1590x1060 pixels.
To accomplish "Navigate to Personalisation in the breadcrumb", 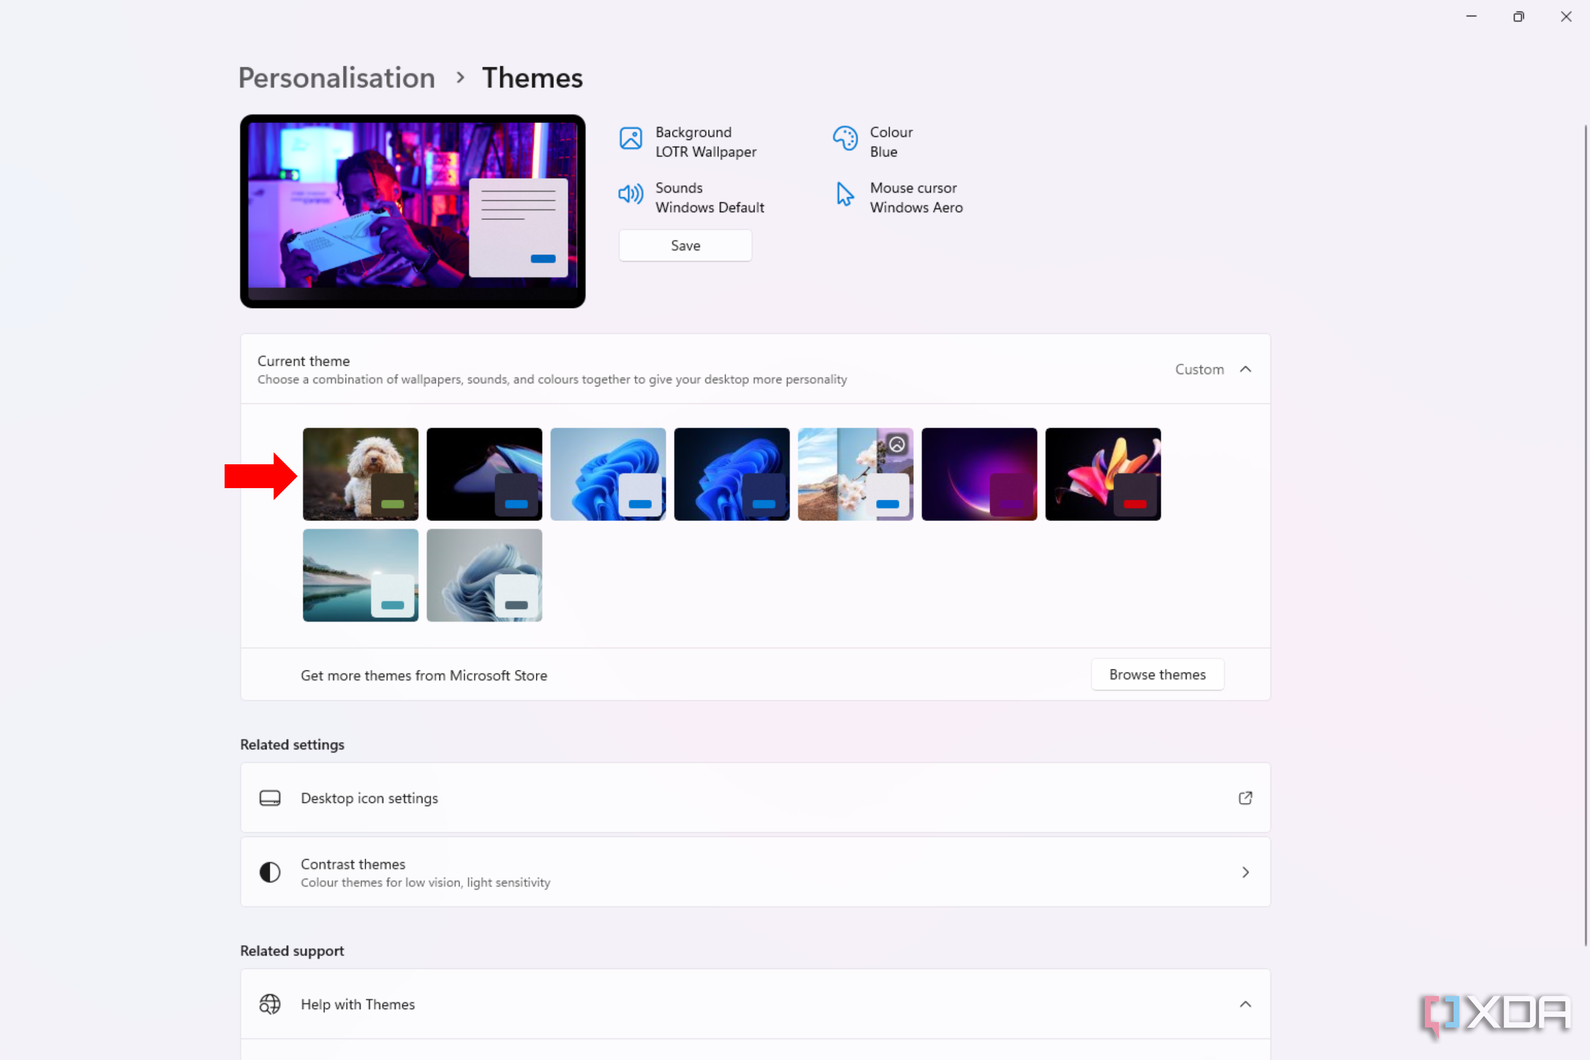I will [x=336, y=77].
